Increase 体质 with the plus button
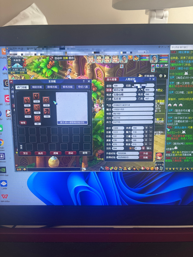The image size is (193, 257). click(146, 128)
